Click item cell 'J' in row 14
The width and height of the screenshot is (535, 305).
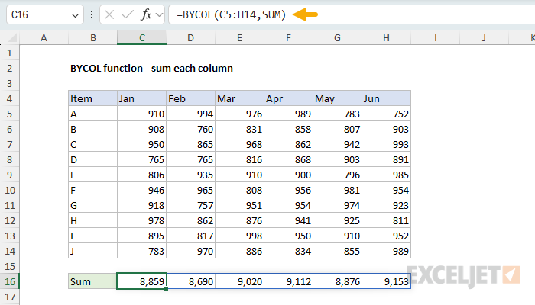pos(92,251)
